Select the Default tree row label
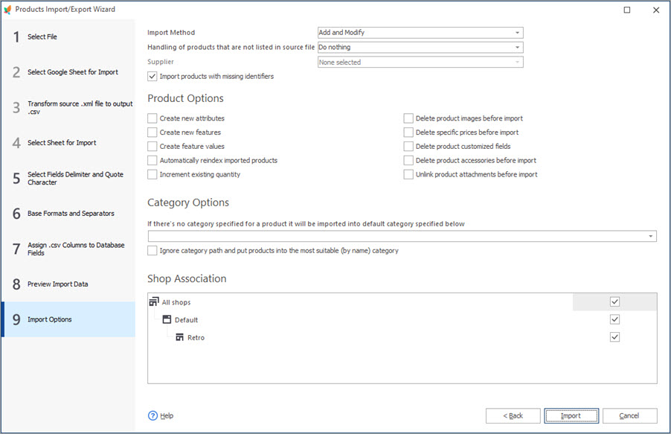The width and height of the screenshot is (671, 434). click(186, 320)
